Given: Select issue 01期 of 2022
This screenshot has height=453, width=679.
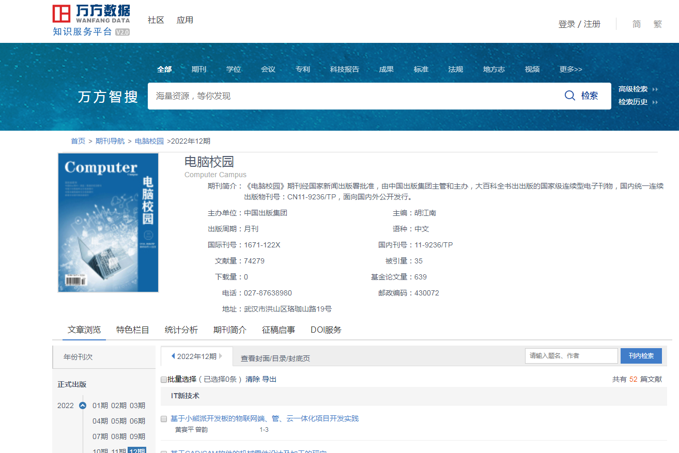Looking at the screenshot, I should pyautogui.click(x=100, y=405).
